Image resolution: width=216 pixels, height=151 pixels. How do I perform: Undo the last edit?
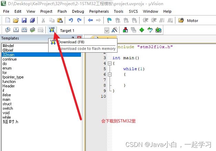click(x=71, y=20)
